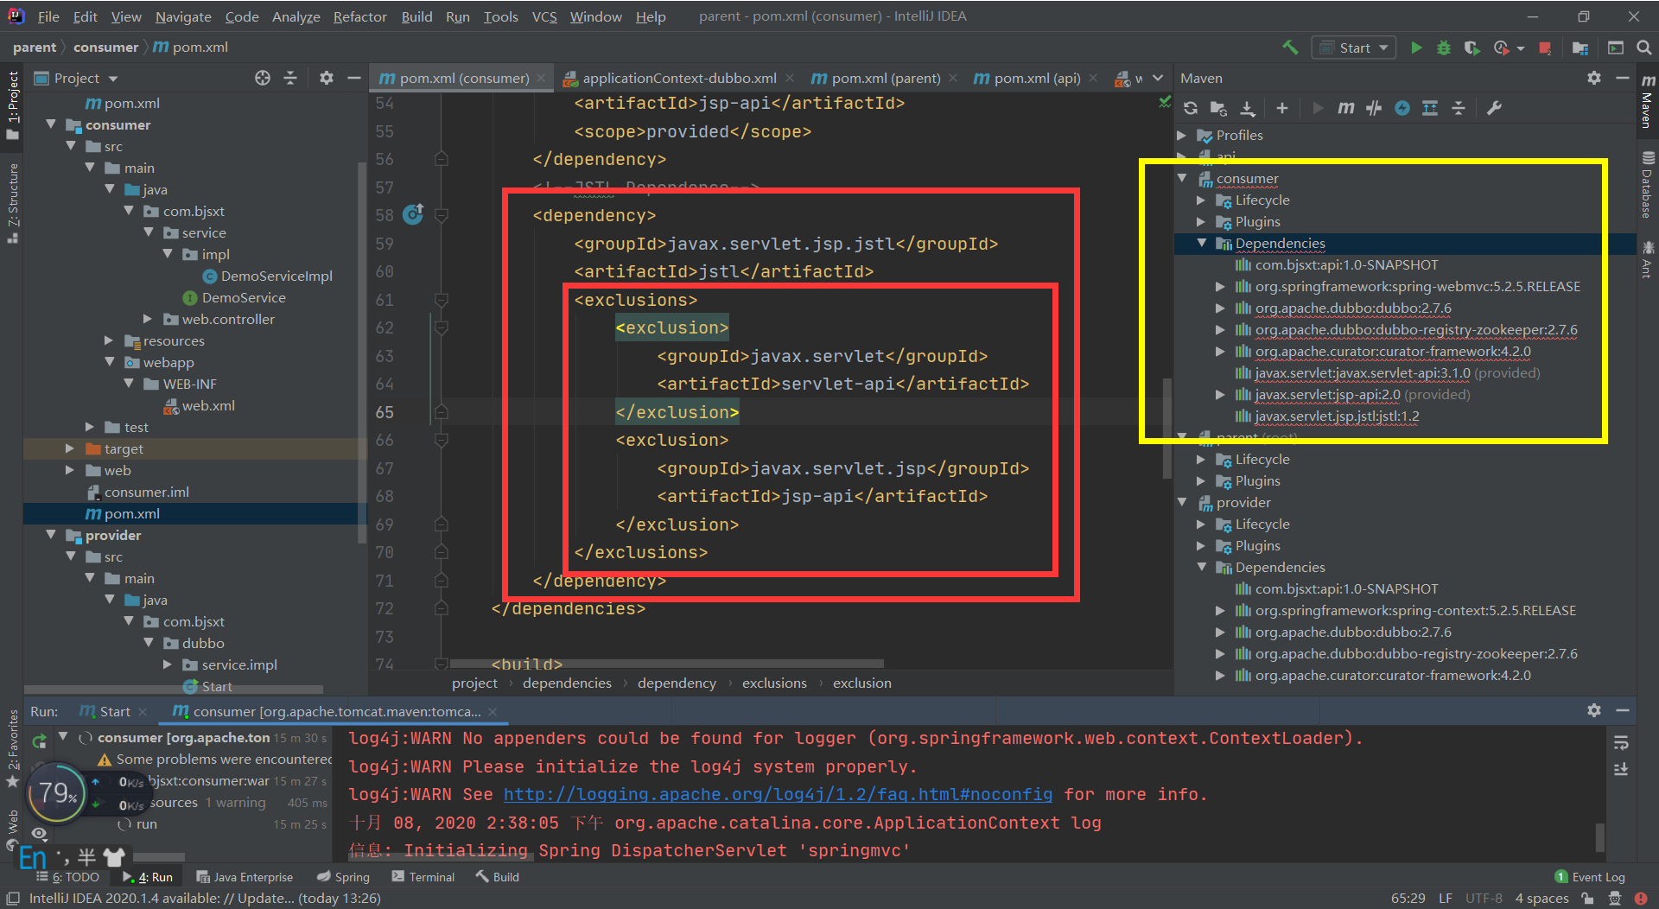The image size is (1659, 909).
Task: Show Maven dependencies diagram icon
Action: point(1430,108)
